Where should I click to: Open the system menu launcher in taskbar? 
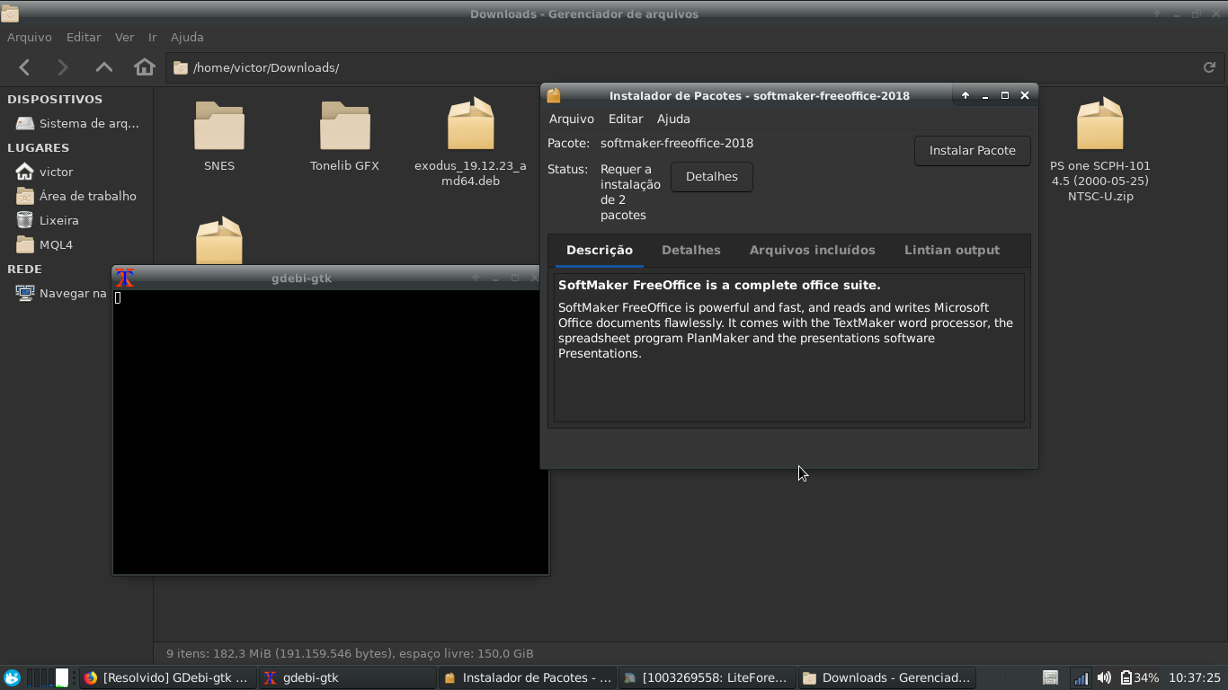click(x=12, y=677)
